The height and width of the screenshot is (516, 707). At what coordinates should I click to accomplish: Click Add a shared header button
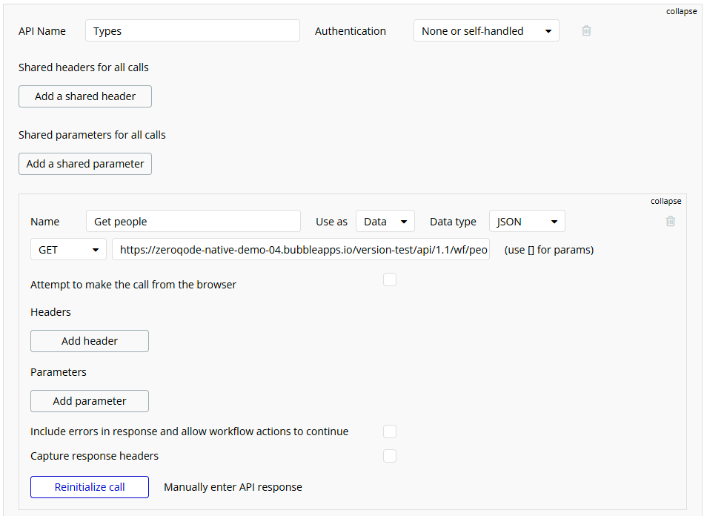point(85,96)
